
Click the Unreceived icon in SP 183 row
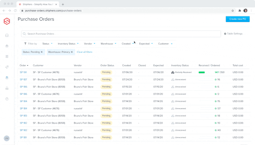(173, 116)
